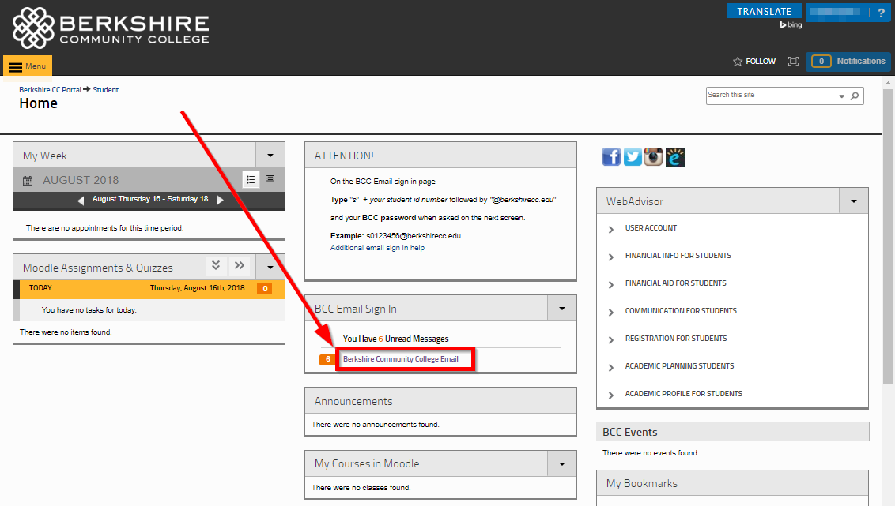This screenshot has height=506, width=895.
Task: Click the ATTENTION! panel header
Action: click(440, 155)
